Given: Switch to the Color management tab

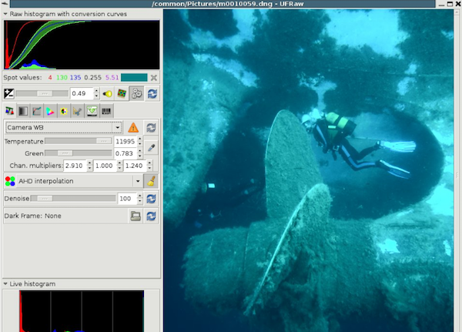Looking at the screenshot, I should 50,111.
